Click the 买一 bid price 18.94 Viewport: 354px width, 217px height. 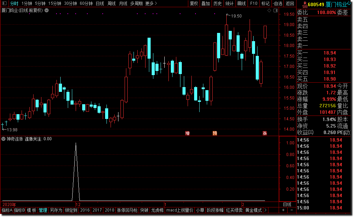point(330,53)
